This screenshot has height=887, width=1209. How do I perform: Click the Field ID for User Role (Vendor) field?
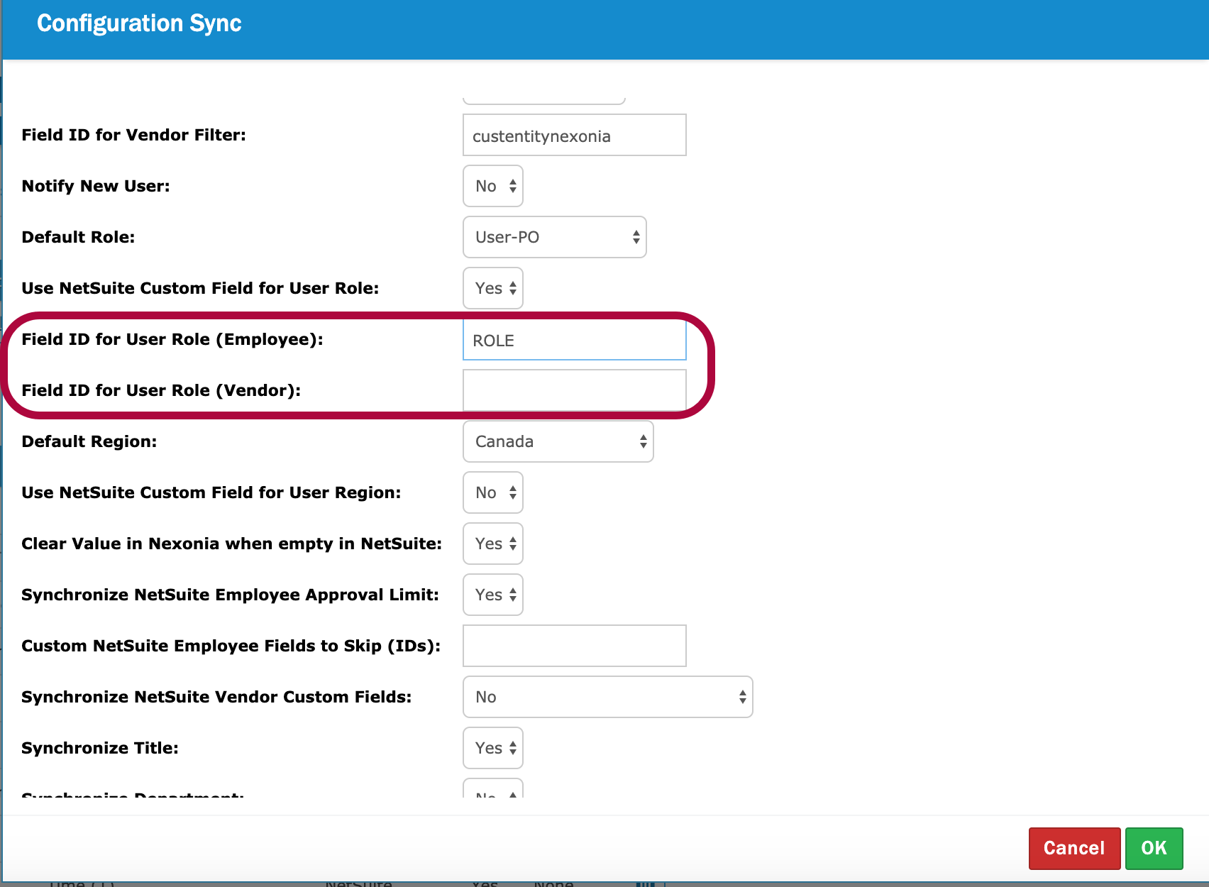click(x=574, y=390)
